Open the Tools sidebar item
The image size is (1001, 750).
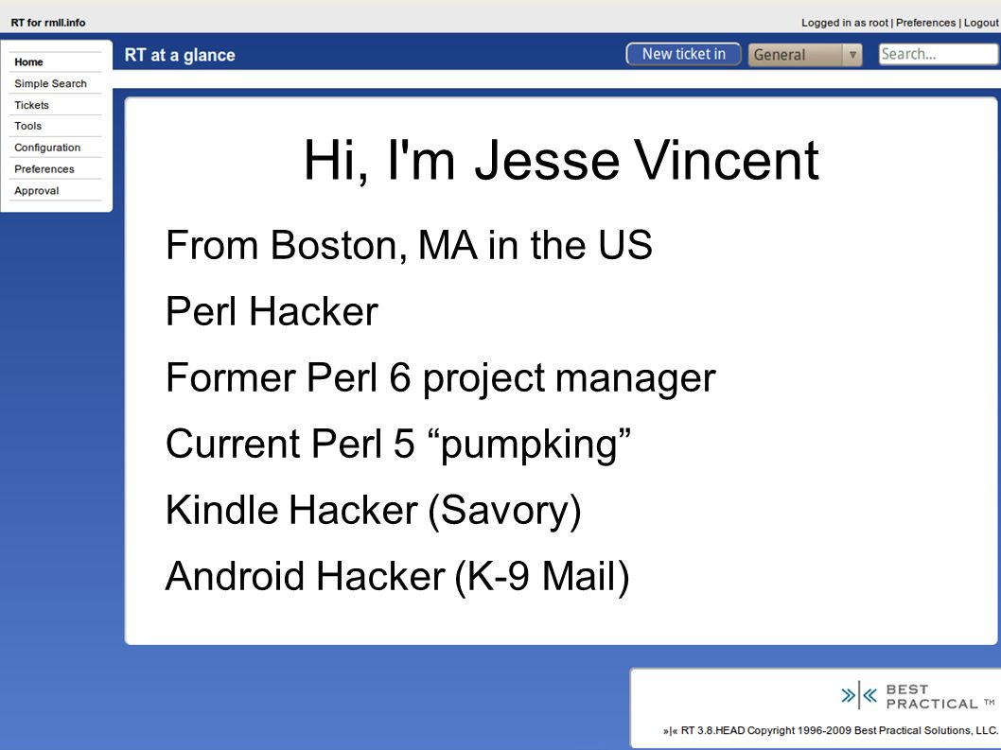(28, 127)
